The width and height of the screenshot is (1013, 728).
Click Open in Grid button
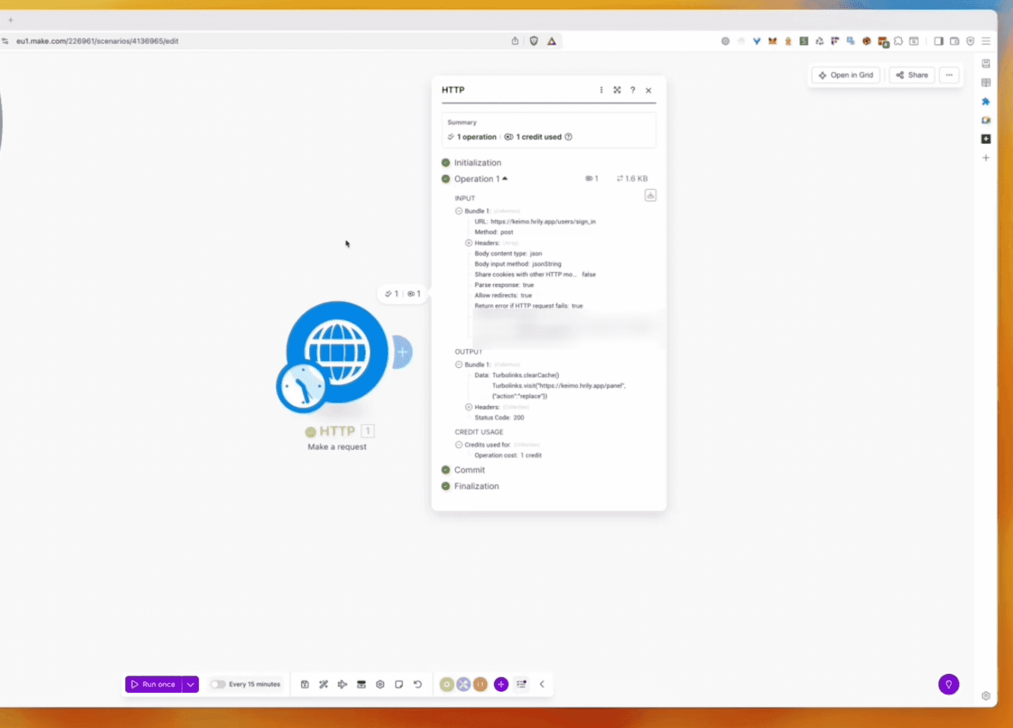[x=846, y=75]
